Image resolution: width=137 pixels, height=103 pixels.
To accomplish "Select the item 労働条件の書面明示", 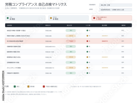I will point(13,73).
